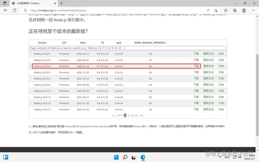Open Microsoft Edge from the taskbar
This screenshot has width=259, height=162.
coord(143,157)
